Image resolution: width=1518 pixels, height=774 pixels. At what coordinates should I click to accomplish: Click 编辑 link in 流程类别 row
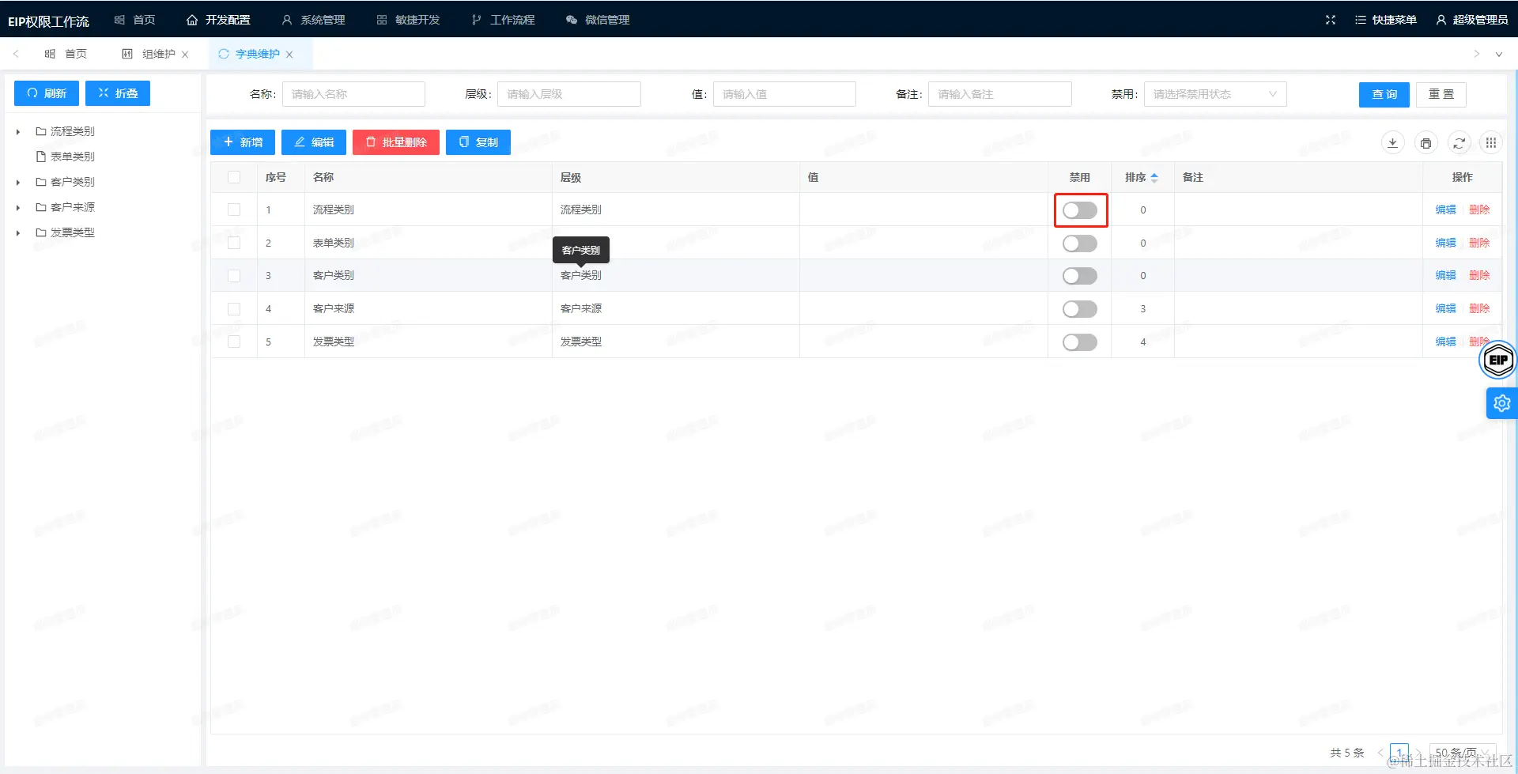coord(1446,210)
